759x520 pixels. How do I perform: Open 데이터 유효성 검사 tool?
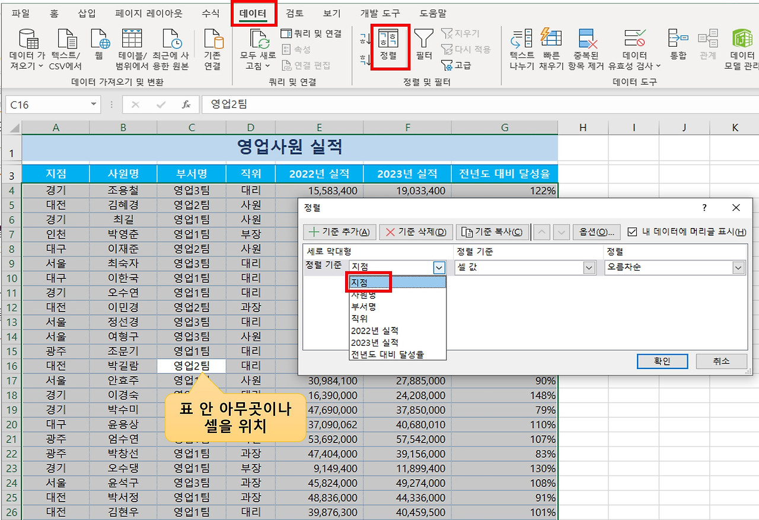(x=633, y=46)
